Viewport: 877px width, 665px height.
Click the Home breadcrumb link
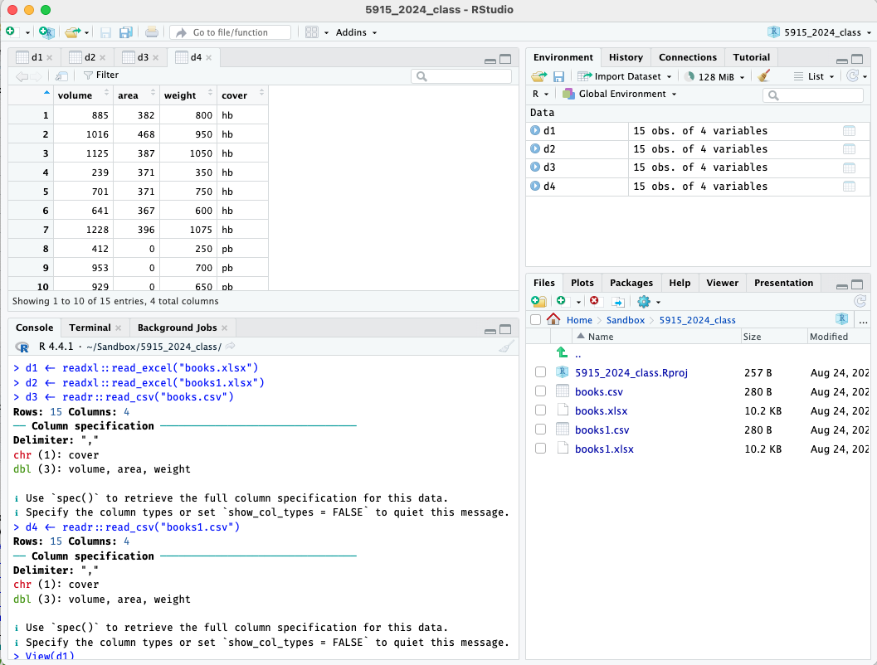tap(579, 320)
